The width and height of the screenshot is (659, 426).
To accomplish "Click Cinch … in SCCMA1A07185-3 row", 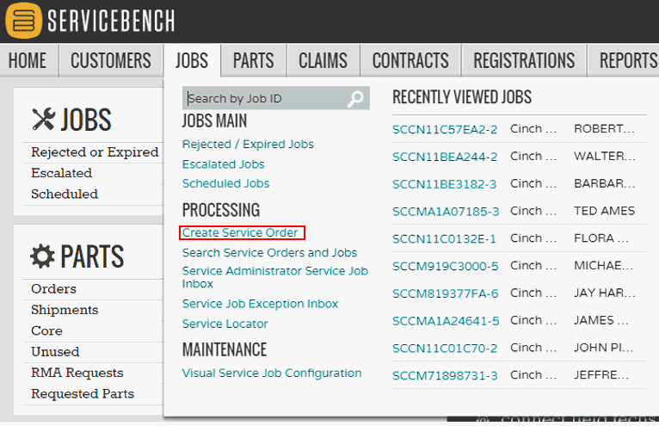I will coord(533,211).
